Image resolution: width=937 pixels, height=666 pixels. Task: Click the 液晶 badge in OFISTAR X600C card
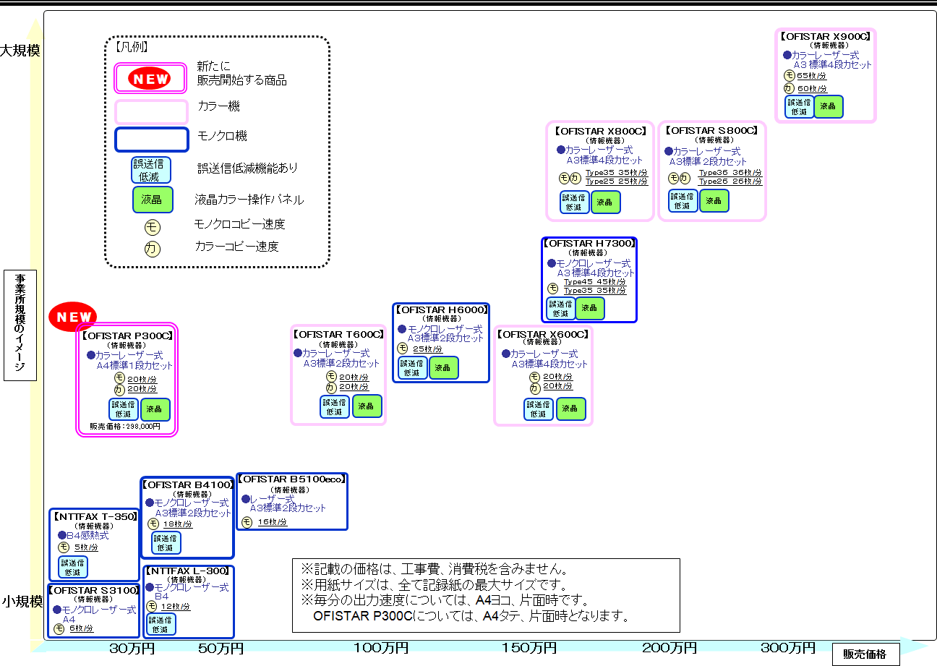570,409
